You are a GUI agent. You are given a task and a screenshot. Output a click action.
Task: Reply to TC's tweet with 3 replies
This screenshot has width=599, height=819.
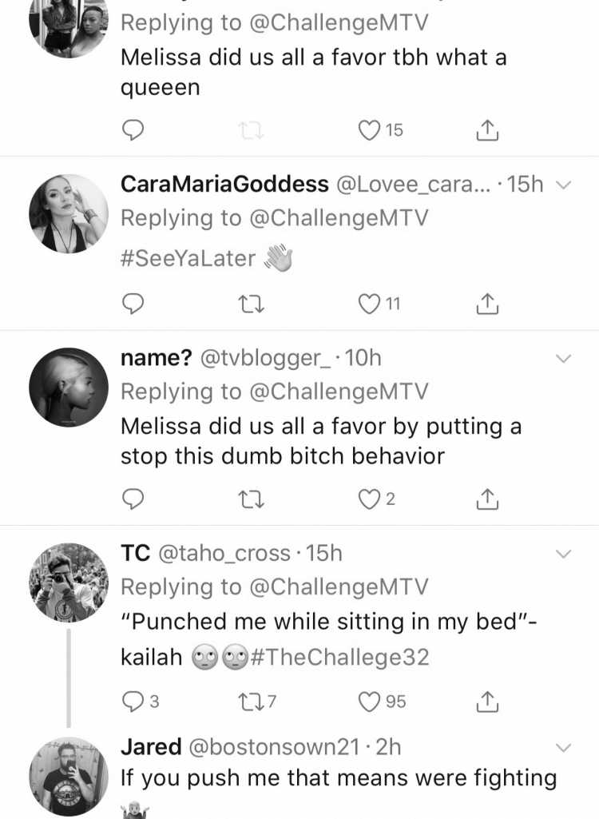133,702
